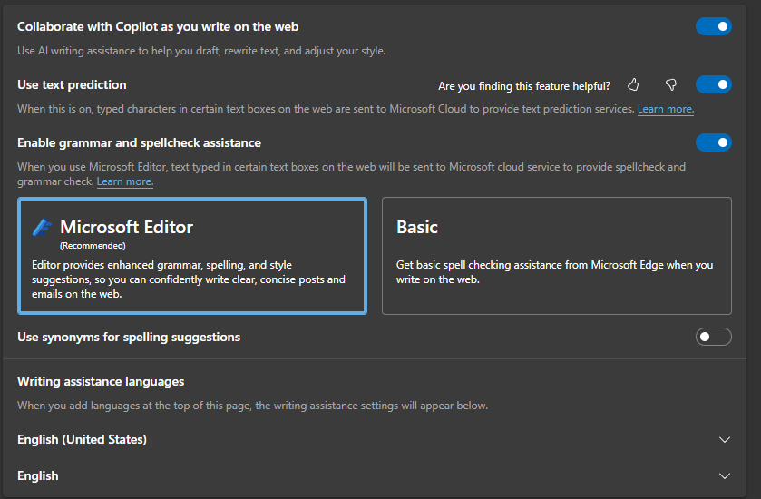Screen dimensions: 761x499
Task: Expand English (United States) language settings
Action: pos(725,440)
